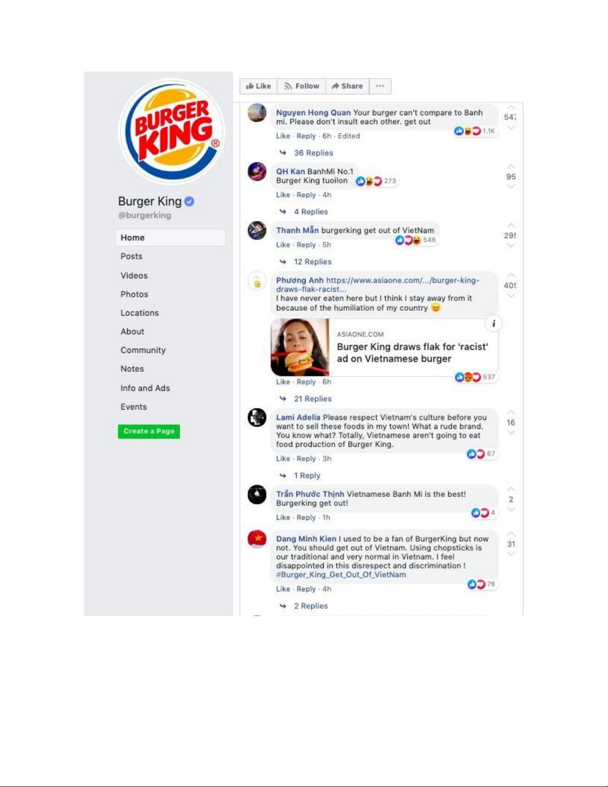Click the info icon on the AsiaOne article
Image resolution: width=608 pixels, height=787 pixels.
[x=493, y=324]
